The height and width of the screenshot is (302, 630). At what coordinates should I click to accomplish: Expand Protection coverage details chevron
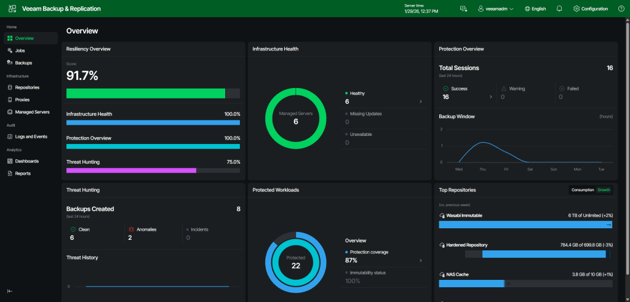421,261
